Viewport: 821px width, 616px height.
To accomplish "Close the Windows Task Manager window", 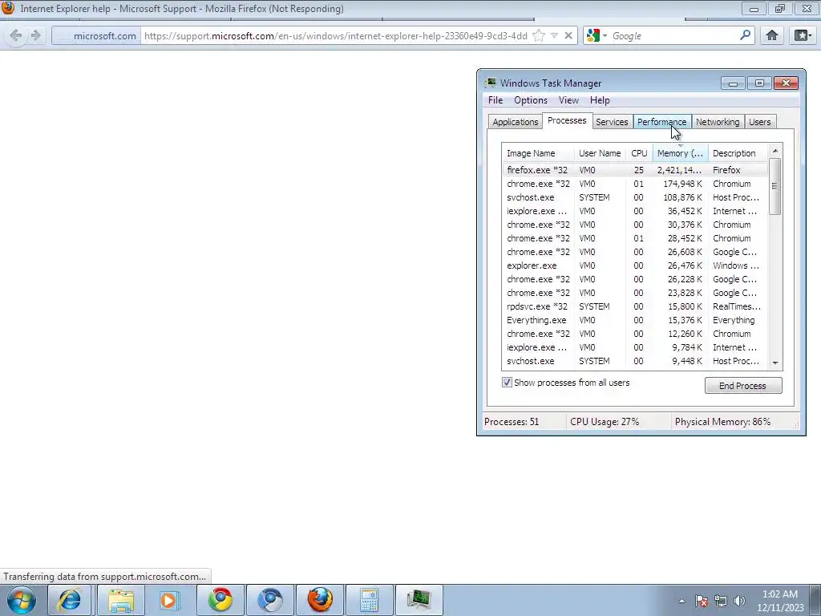I will 786,83.
